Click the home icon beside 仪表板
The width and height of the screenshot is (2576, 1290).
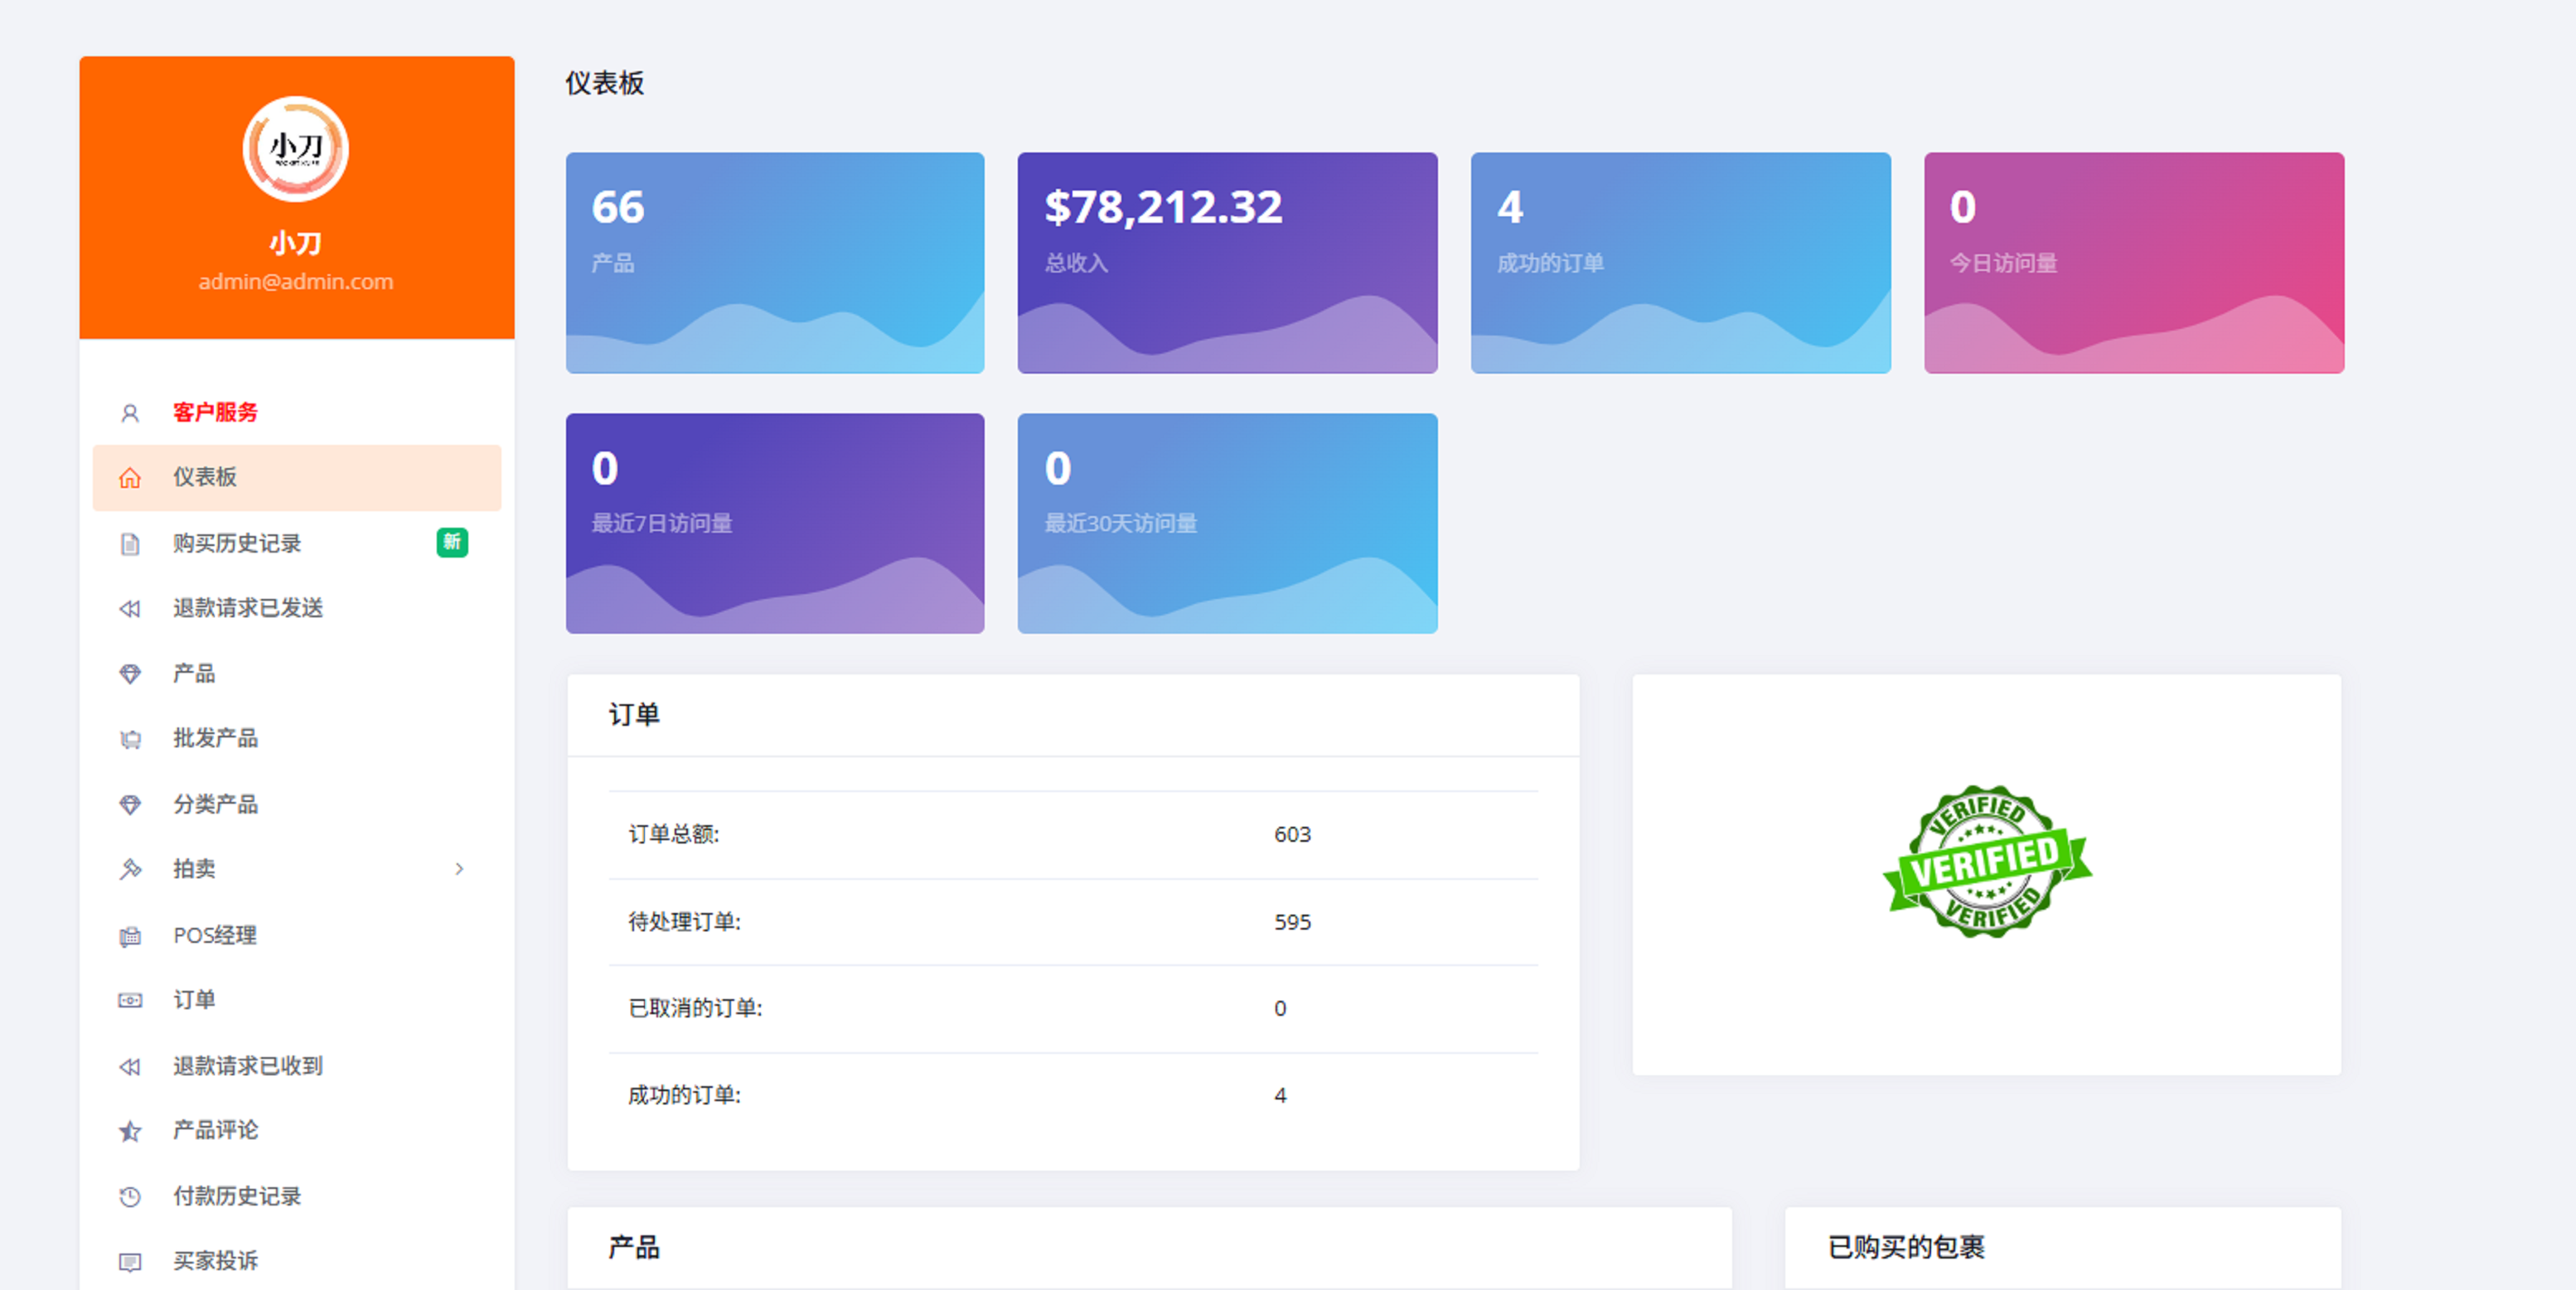coord(130,478)
